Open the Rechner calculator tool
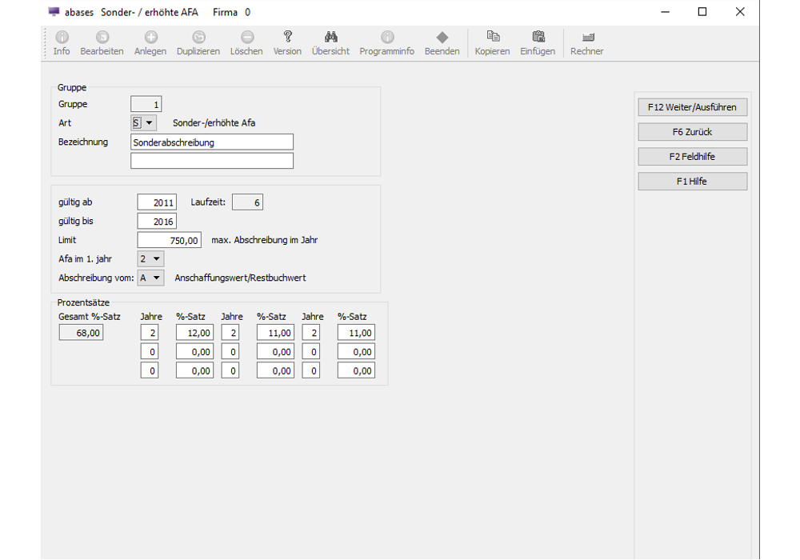 [586, 38]
